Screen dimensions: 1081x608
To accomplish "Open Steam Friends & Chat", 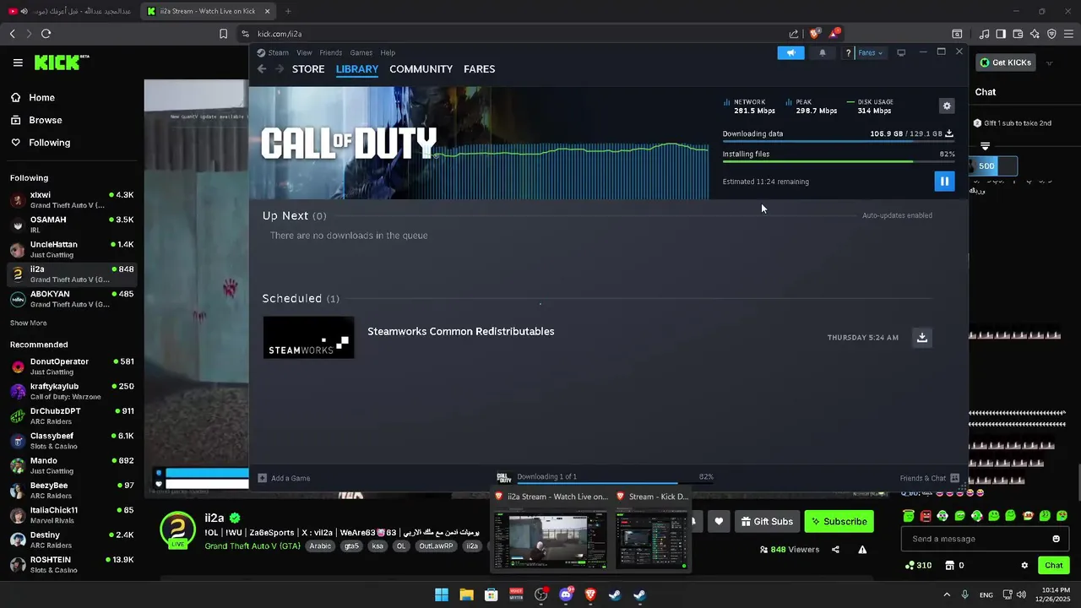I will (x=930, y=478).
